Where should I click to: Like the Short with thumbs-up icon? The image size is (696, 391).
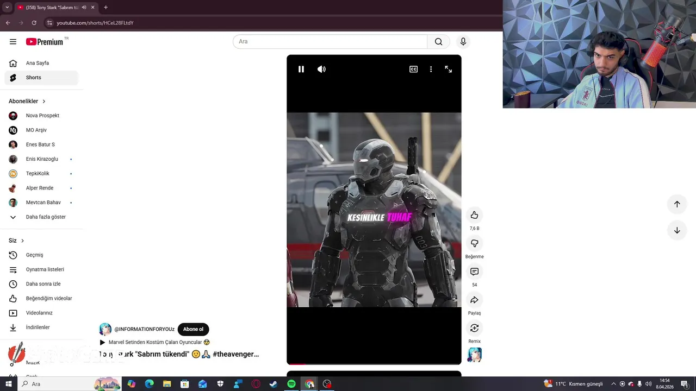coord(474,215)
